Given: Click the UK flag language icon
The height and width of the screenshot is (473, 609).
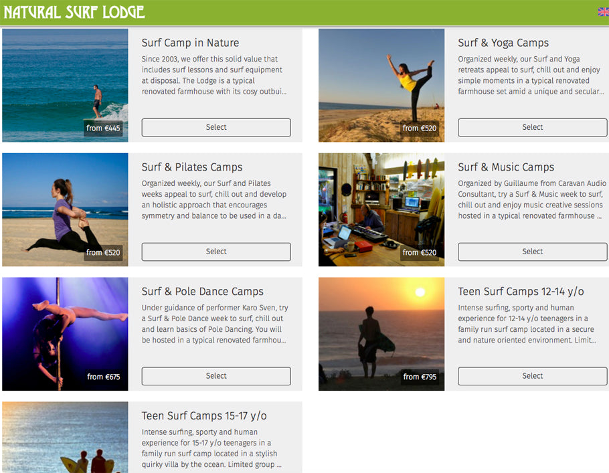Looking at the screenshot, I should 603,11.
